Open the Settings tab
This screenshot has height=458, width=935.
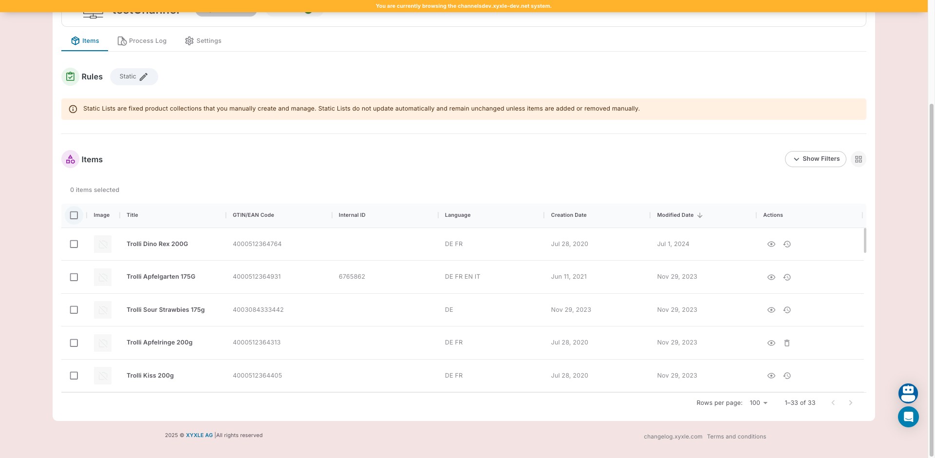pos(203,41)
